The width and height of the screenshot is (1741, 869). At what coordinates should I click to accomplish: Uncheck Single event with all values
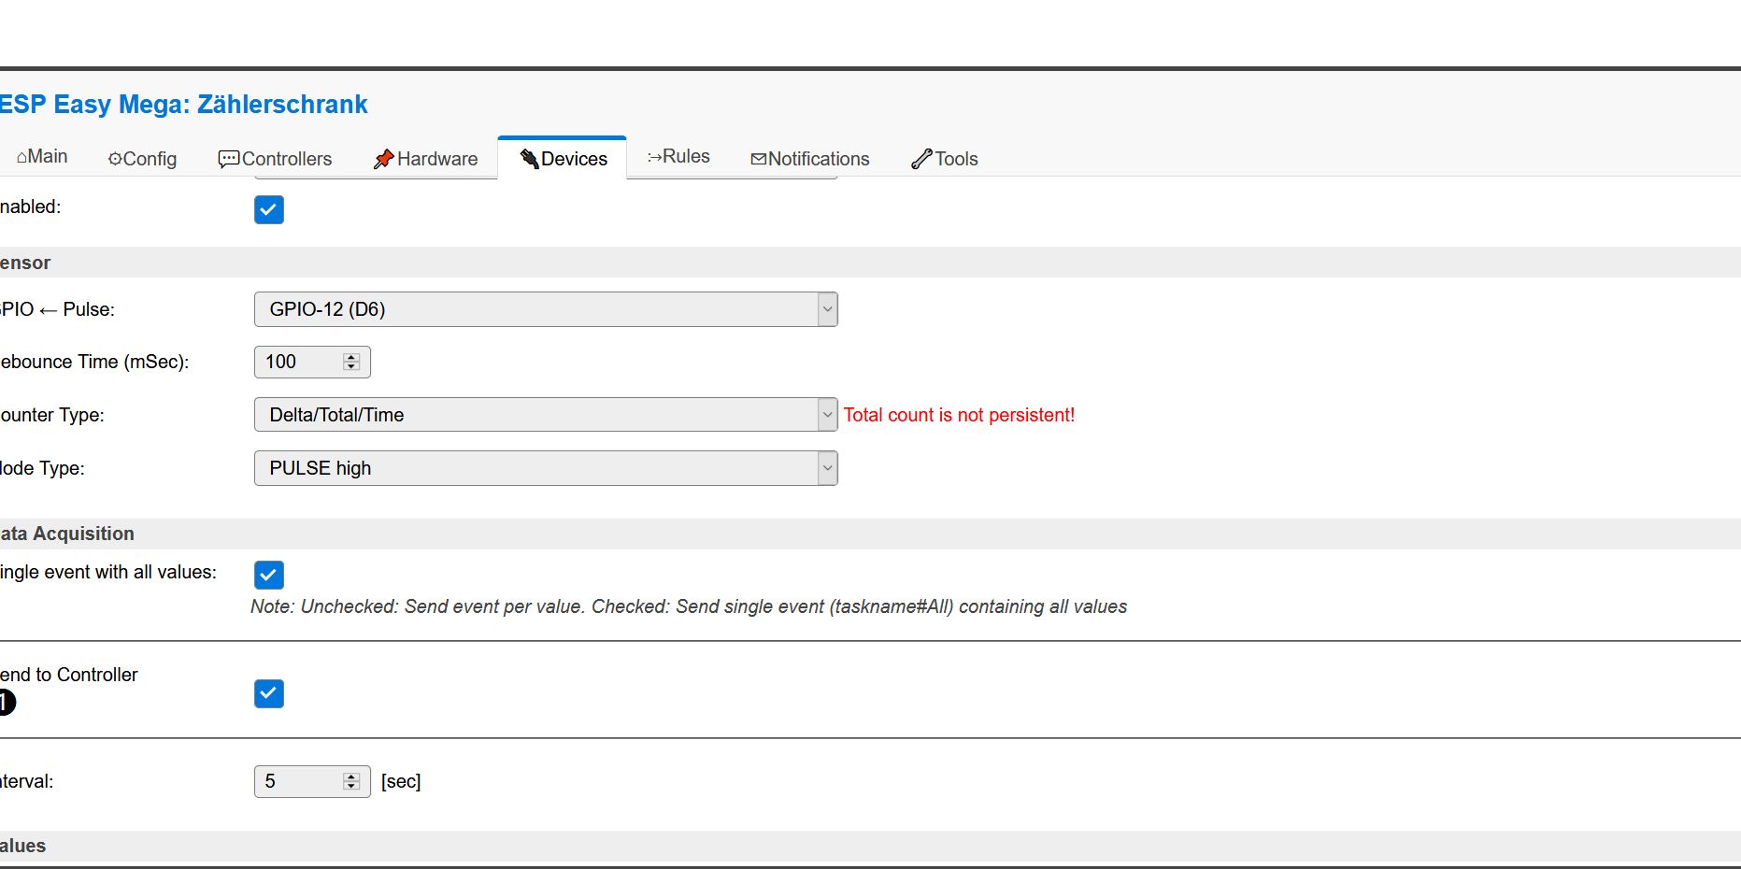coord(269,575)
